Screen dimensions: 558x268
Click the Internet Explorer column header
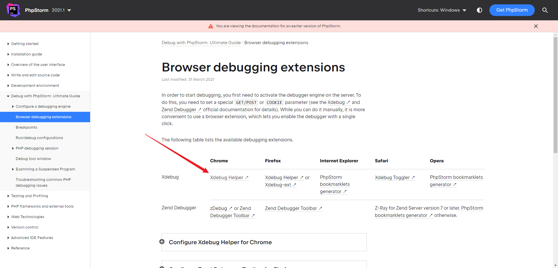point(339,161)
